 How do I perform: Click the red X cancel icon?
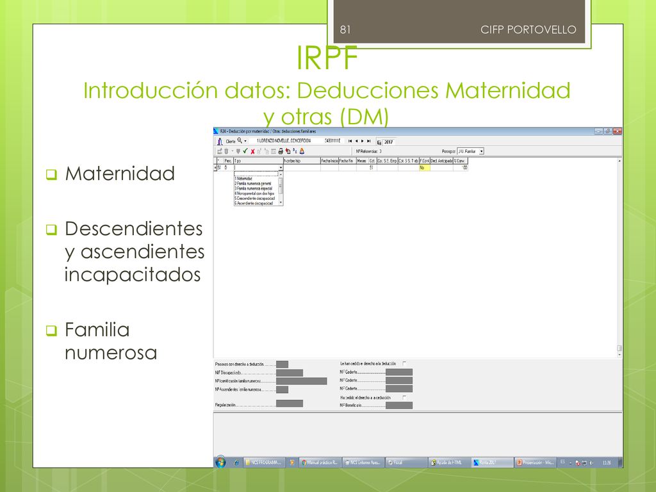252,151
